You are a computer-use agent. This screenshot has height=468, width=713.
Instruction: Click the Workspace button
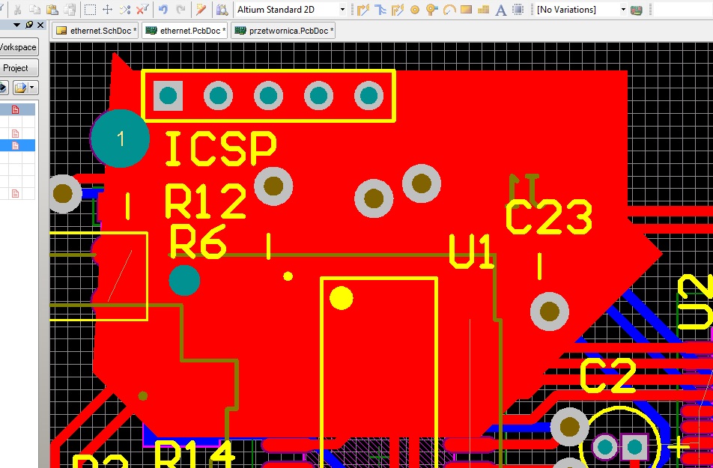point(18,47)
